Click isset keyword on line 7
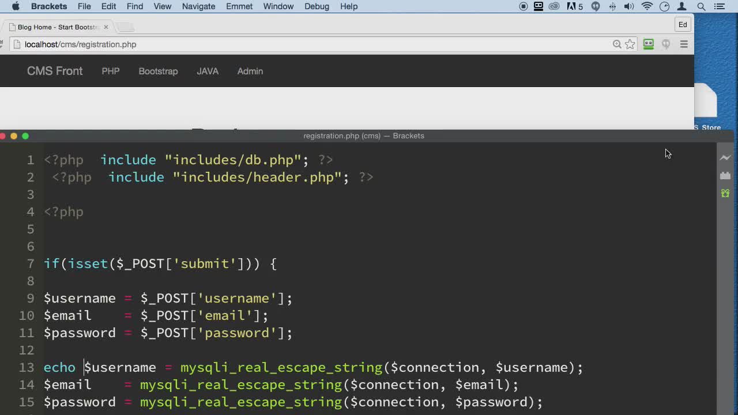 tap(88, 264)
